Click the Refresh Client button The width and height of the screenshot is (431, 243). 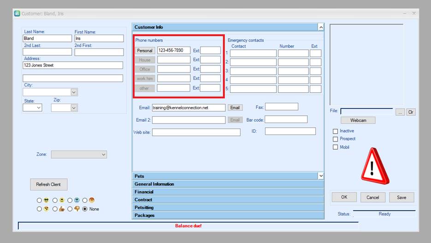pos(48,184)
